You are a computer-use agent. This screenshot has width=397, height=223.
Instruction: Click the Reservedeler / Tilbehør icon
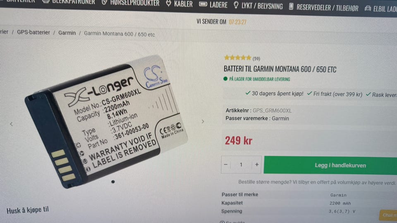click(x=291, y=6)
